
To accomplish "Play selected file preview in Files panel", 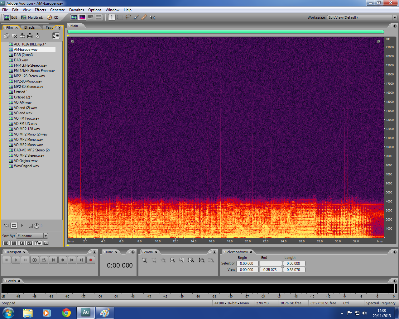I will click(22, 225).
